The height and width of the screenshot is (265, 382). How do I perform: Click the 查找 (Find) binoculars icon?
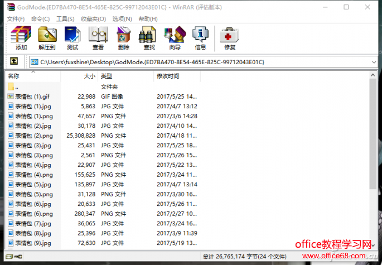(x=147, y=35)
